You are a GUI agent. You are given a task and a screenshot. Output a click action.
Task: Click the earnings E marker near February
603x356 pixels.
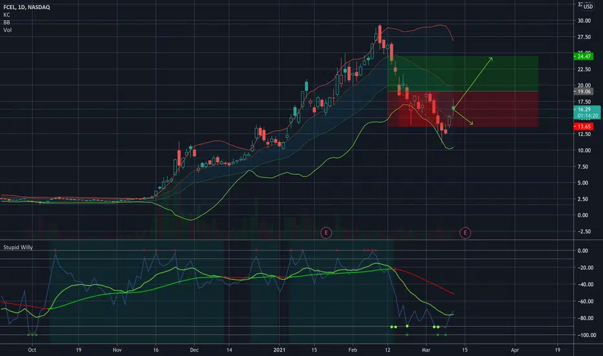[x=326, y=232]
